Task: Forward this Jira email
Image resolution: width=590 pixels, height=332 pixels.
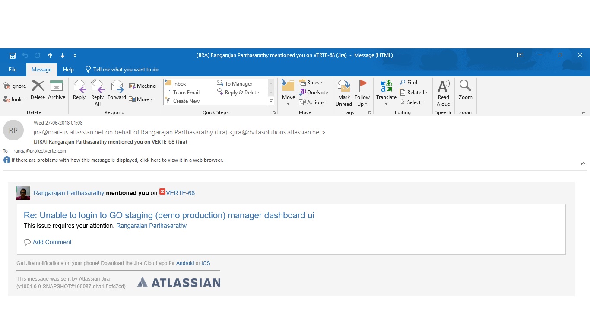Action: click(117, 90)
